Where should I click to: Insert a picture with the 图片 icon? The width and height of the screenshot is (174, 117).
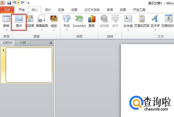[19, 19]
